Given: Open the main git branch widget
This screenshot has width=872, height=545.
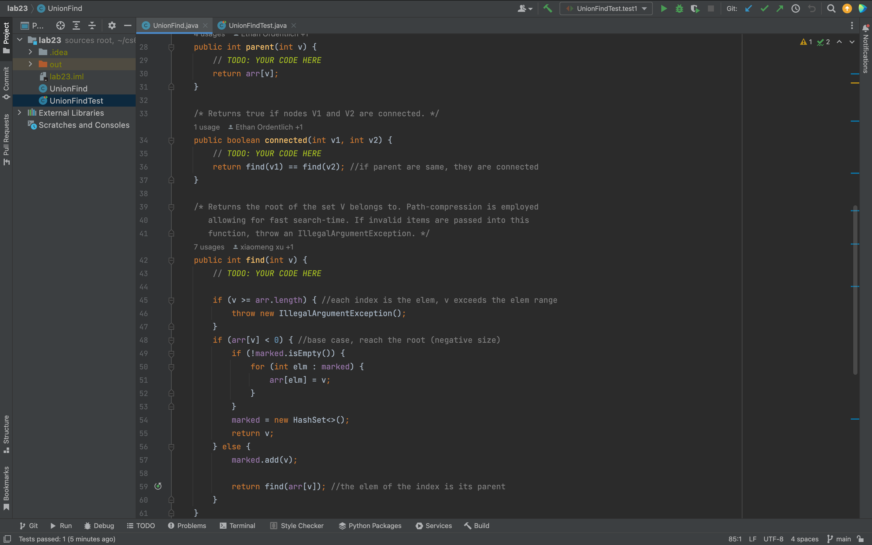Looking at the screenshot, I should pyautogui.click(x=840, y=539).
